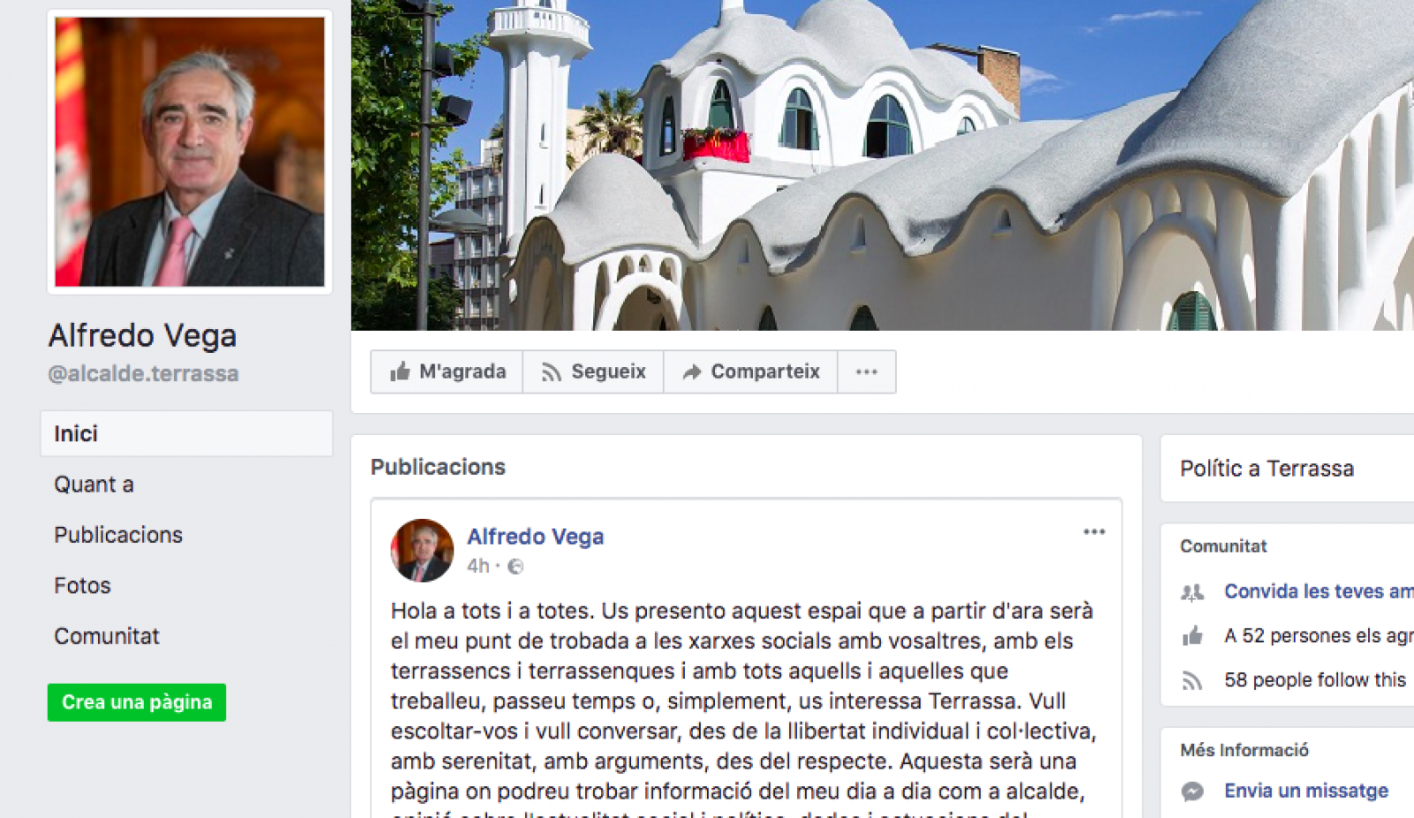Open the three-dot menu beside Comparteix
The image size is (1414, 818).
pos(866,371)
